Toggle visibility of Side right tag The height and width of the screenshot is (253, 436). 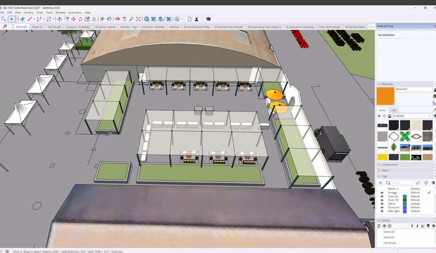382,211
